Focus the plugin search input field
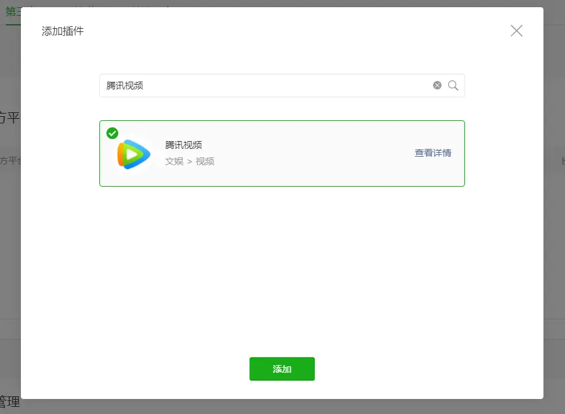The height and width of the screenshot is (414, 565). 282,86
